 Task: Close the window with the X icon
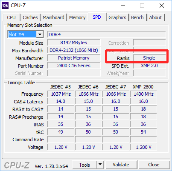[x=162, y=6]
